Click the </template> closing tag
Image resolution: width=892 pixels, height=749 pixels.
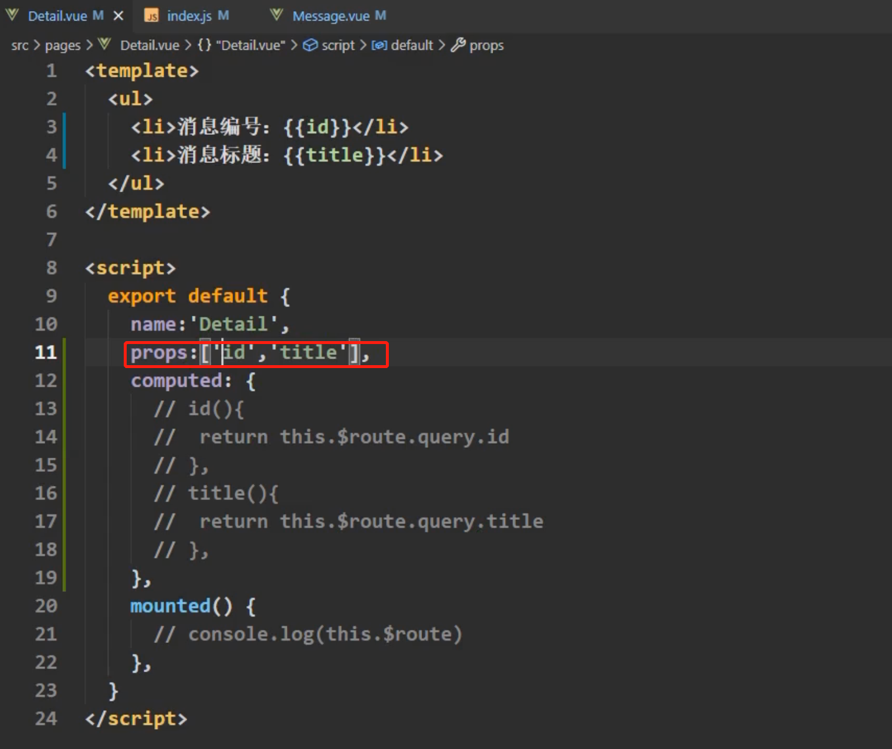tap(148, 212)
